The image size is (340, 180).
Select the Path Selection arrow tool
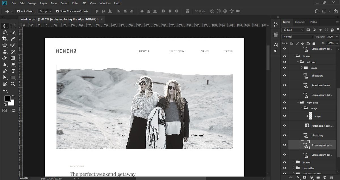click(x=5, y=77)
